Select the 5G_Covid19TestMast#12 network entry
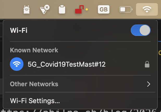161x112 pixels. coord(80,64)
